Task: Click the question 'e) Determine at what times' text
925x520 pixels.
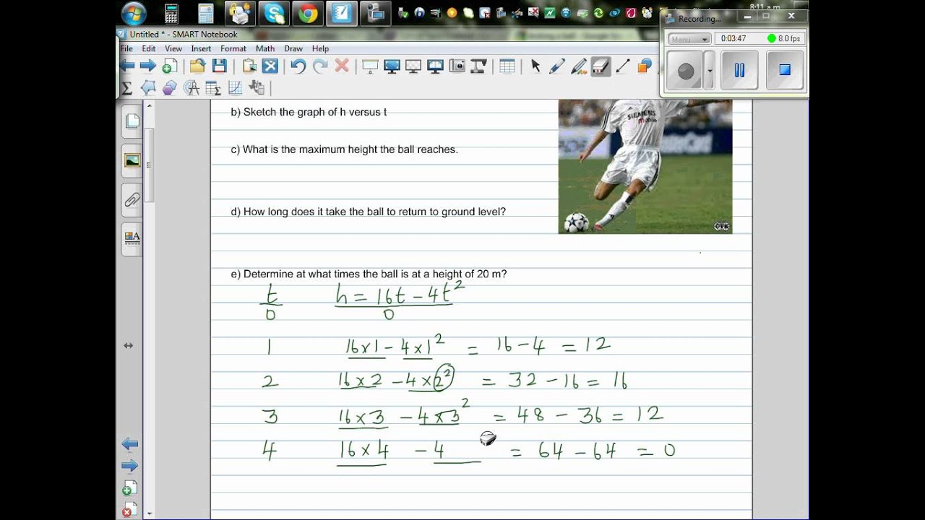Action: pyautogui.click(x=369, y=274)
